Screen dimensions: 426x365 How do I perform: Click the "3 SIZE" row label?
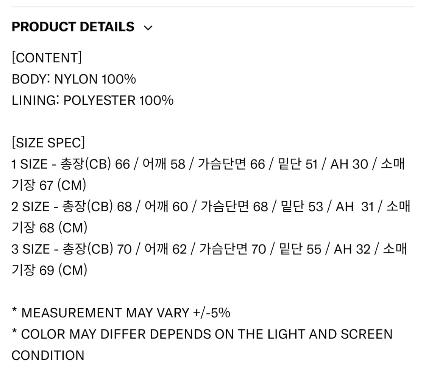coord(31,249)
